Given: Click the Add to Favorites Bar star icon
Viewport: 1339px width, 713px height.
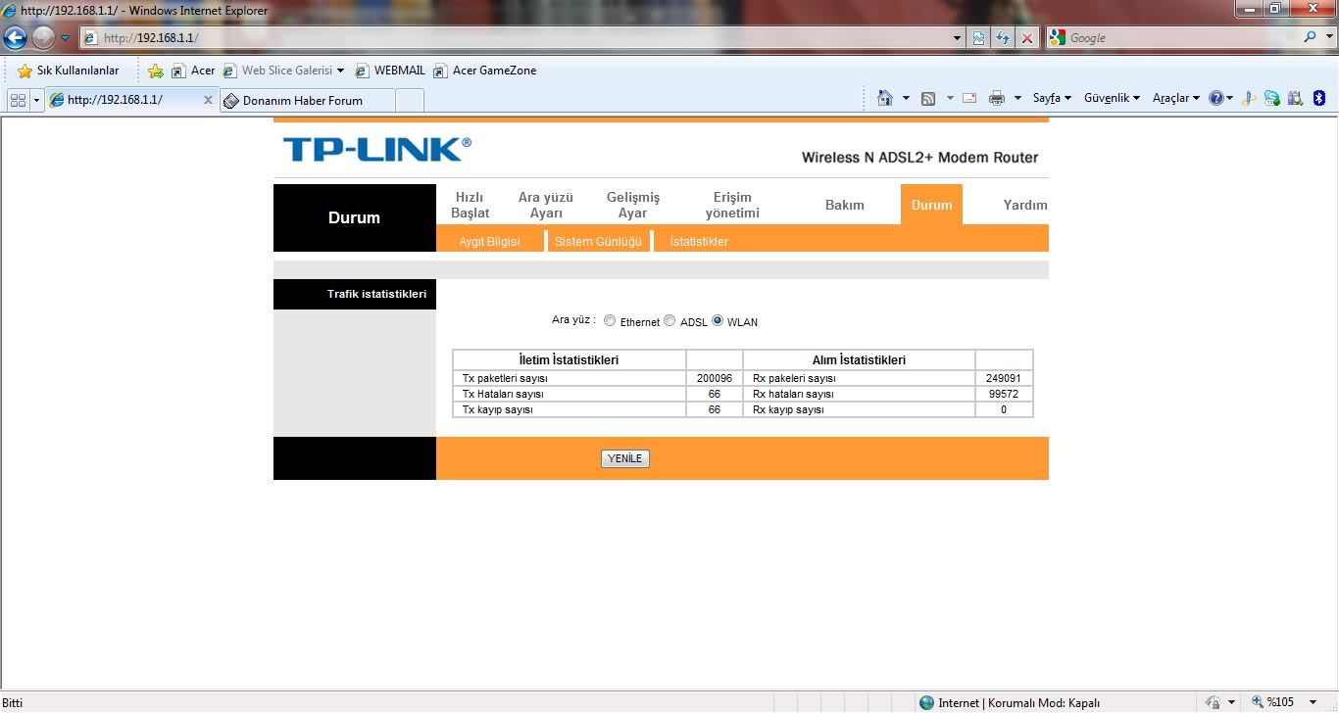Looking at the screenshot, I should pos(156,71).
